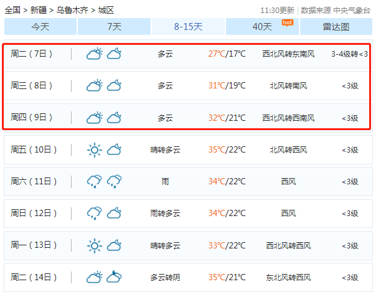Click 多云 in the 周三（8日）row
Viewport: 376px width, 297px height.
(165, 86)
